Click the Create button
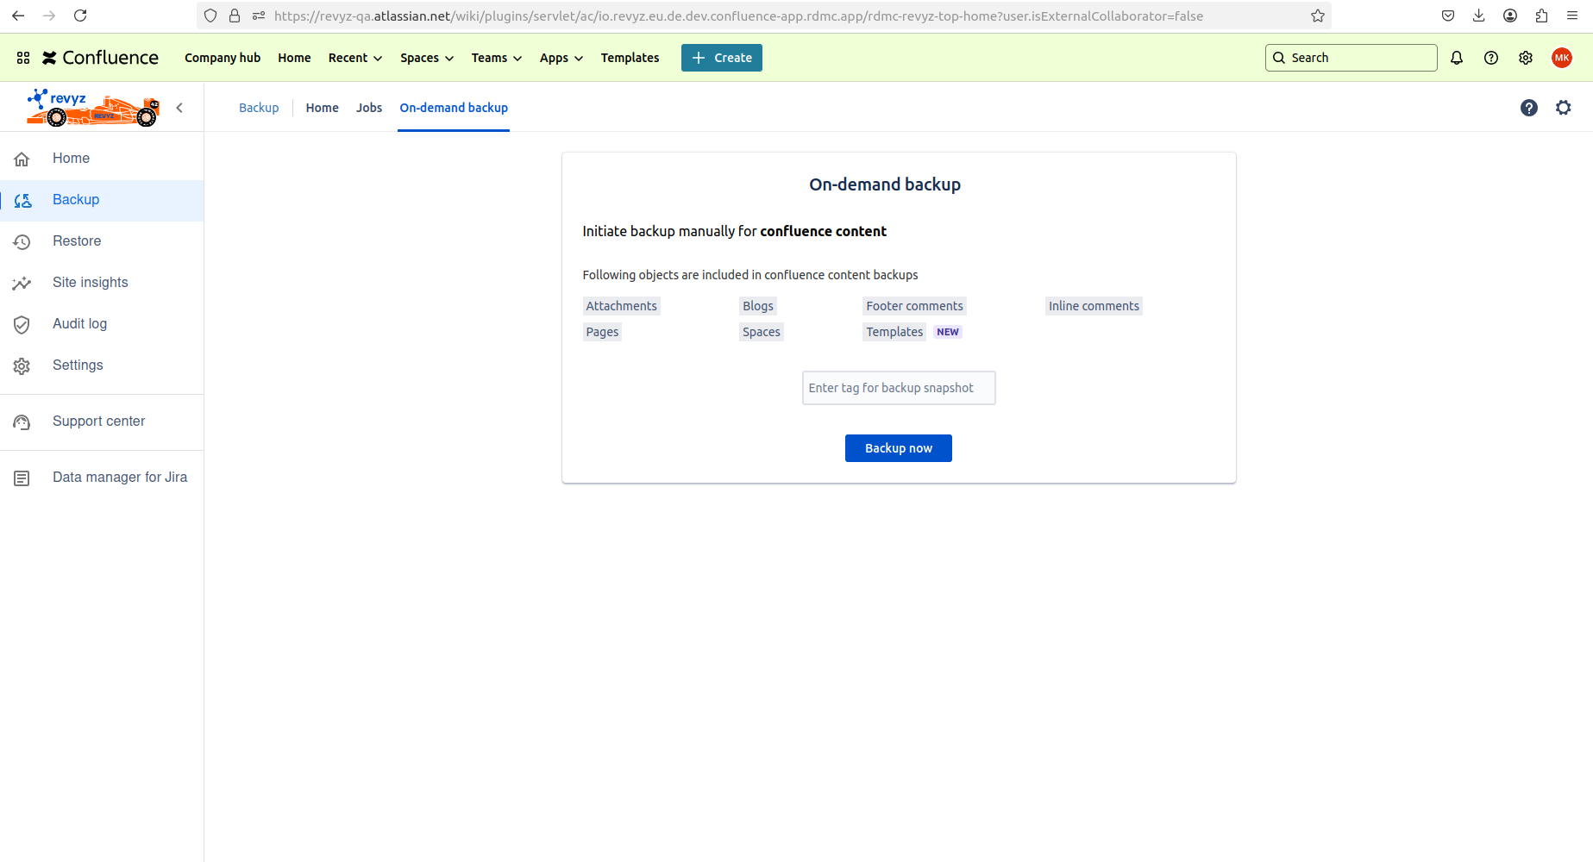This screenshot has height=862, width=1593. click(722, 58)
